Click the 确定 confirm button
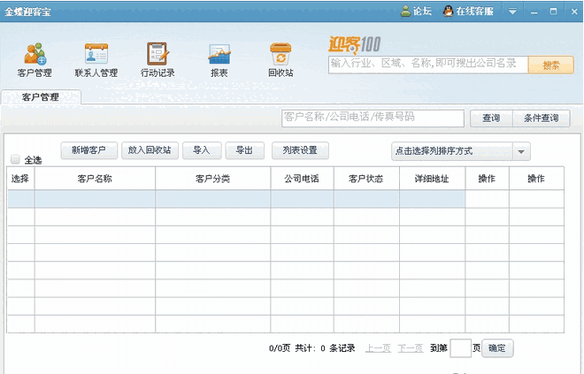Image resolution: width=584 pixels, height=374 pixels. (x=497, y=348)
